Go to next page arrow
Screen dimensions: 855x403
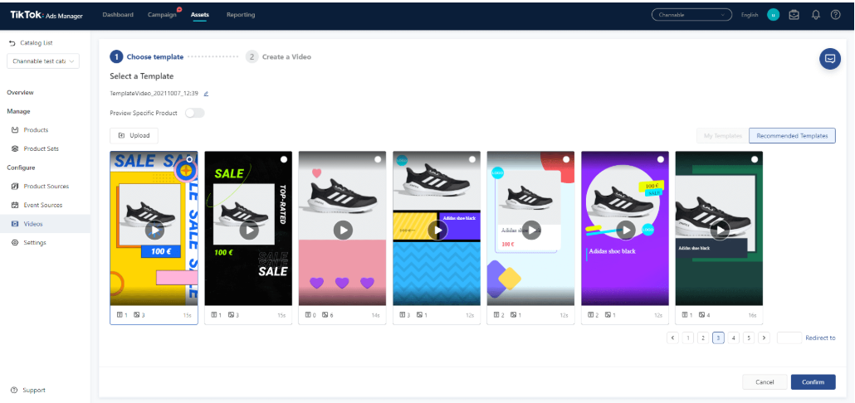click(x=764, y=338)
